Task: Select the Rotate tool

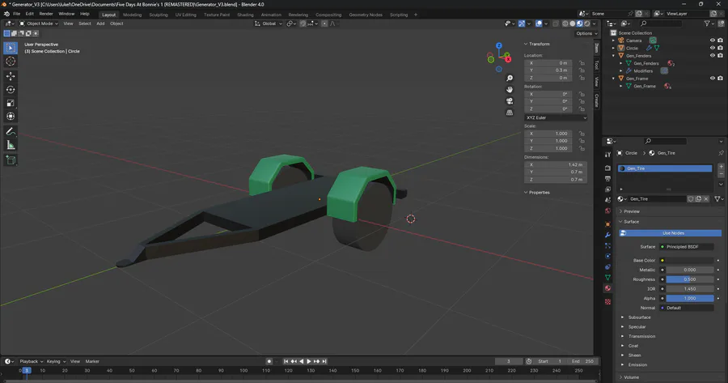Action: [x=11, y=89]
